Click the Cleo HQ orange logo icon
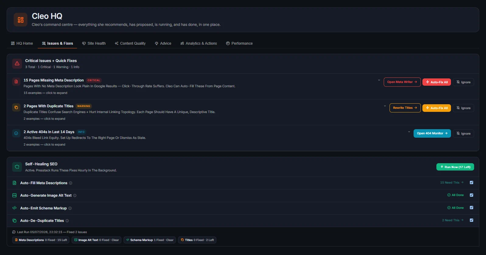 tap(20, 20)
